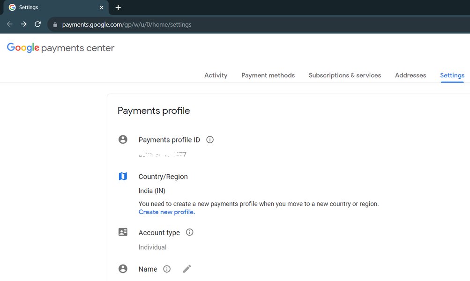Click the browser forward arrow
The height and width of the screenshot is (281, 470).
coord(23,24)
